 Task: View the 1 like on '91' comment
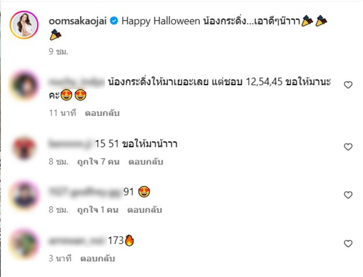pyautogui.click(x=98, y=210)
